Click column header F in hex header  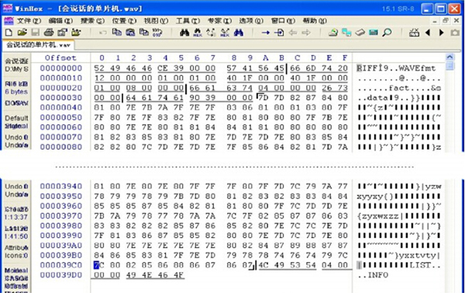pyautogui.click(x=345, y=58)
